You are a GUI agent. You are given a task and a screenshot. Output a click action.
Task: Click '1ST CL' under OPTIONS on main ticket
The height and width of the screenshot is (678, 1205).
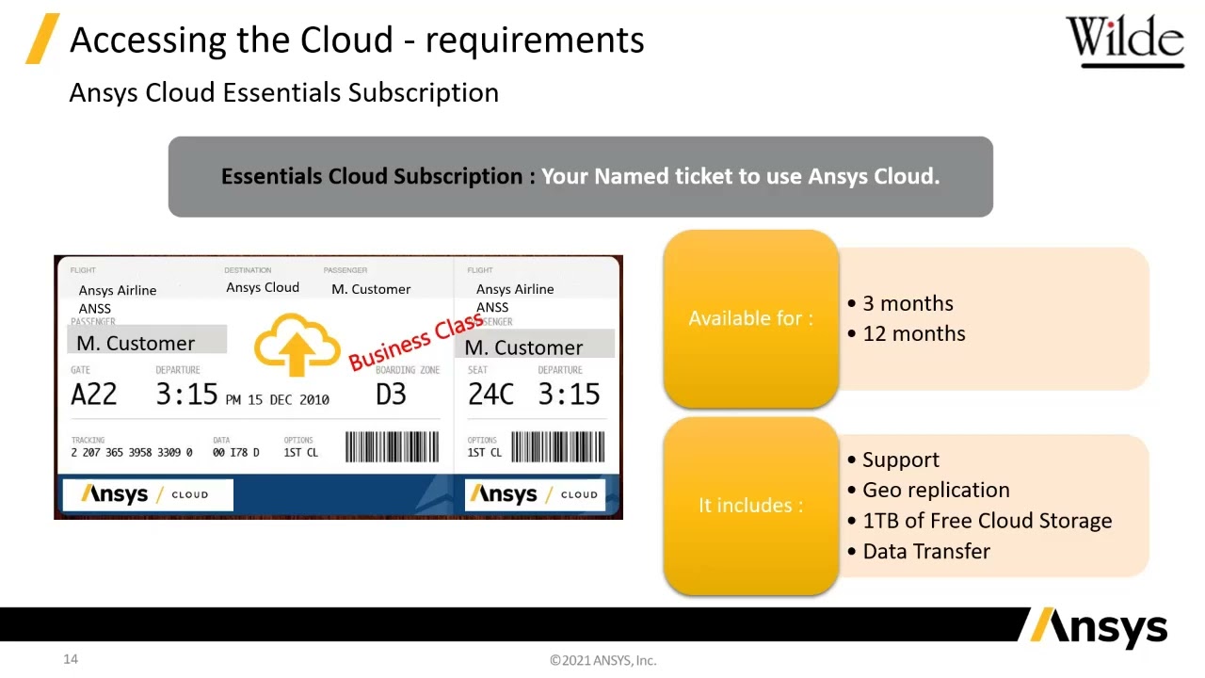[x=301, y=453]
